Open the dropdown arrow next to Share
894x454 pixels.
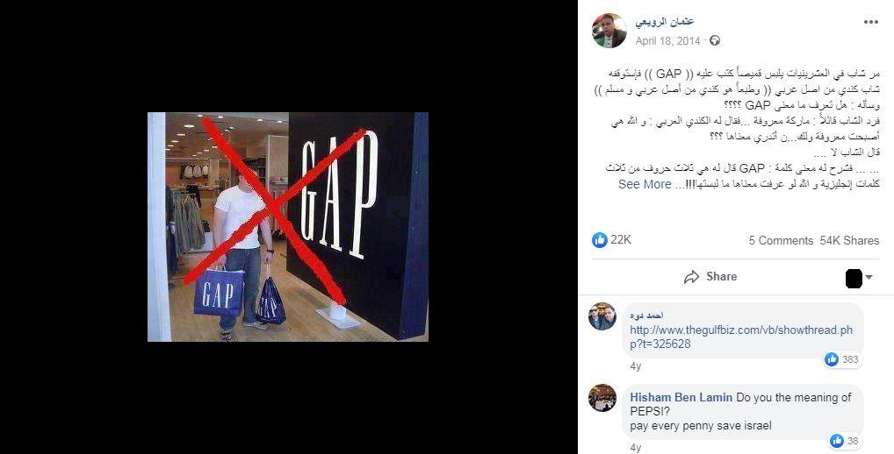[869, 277]
